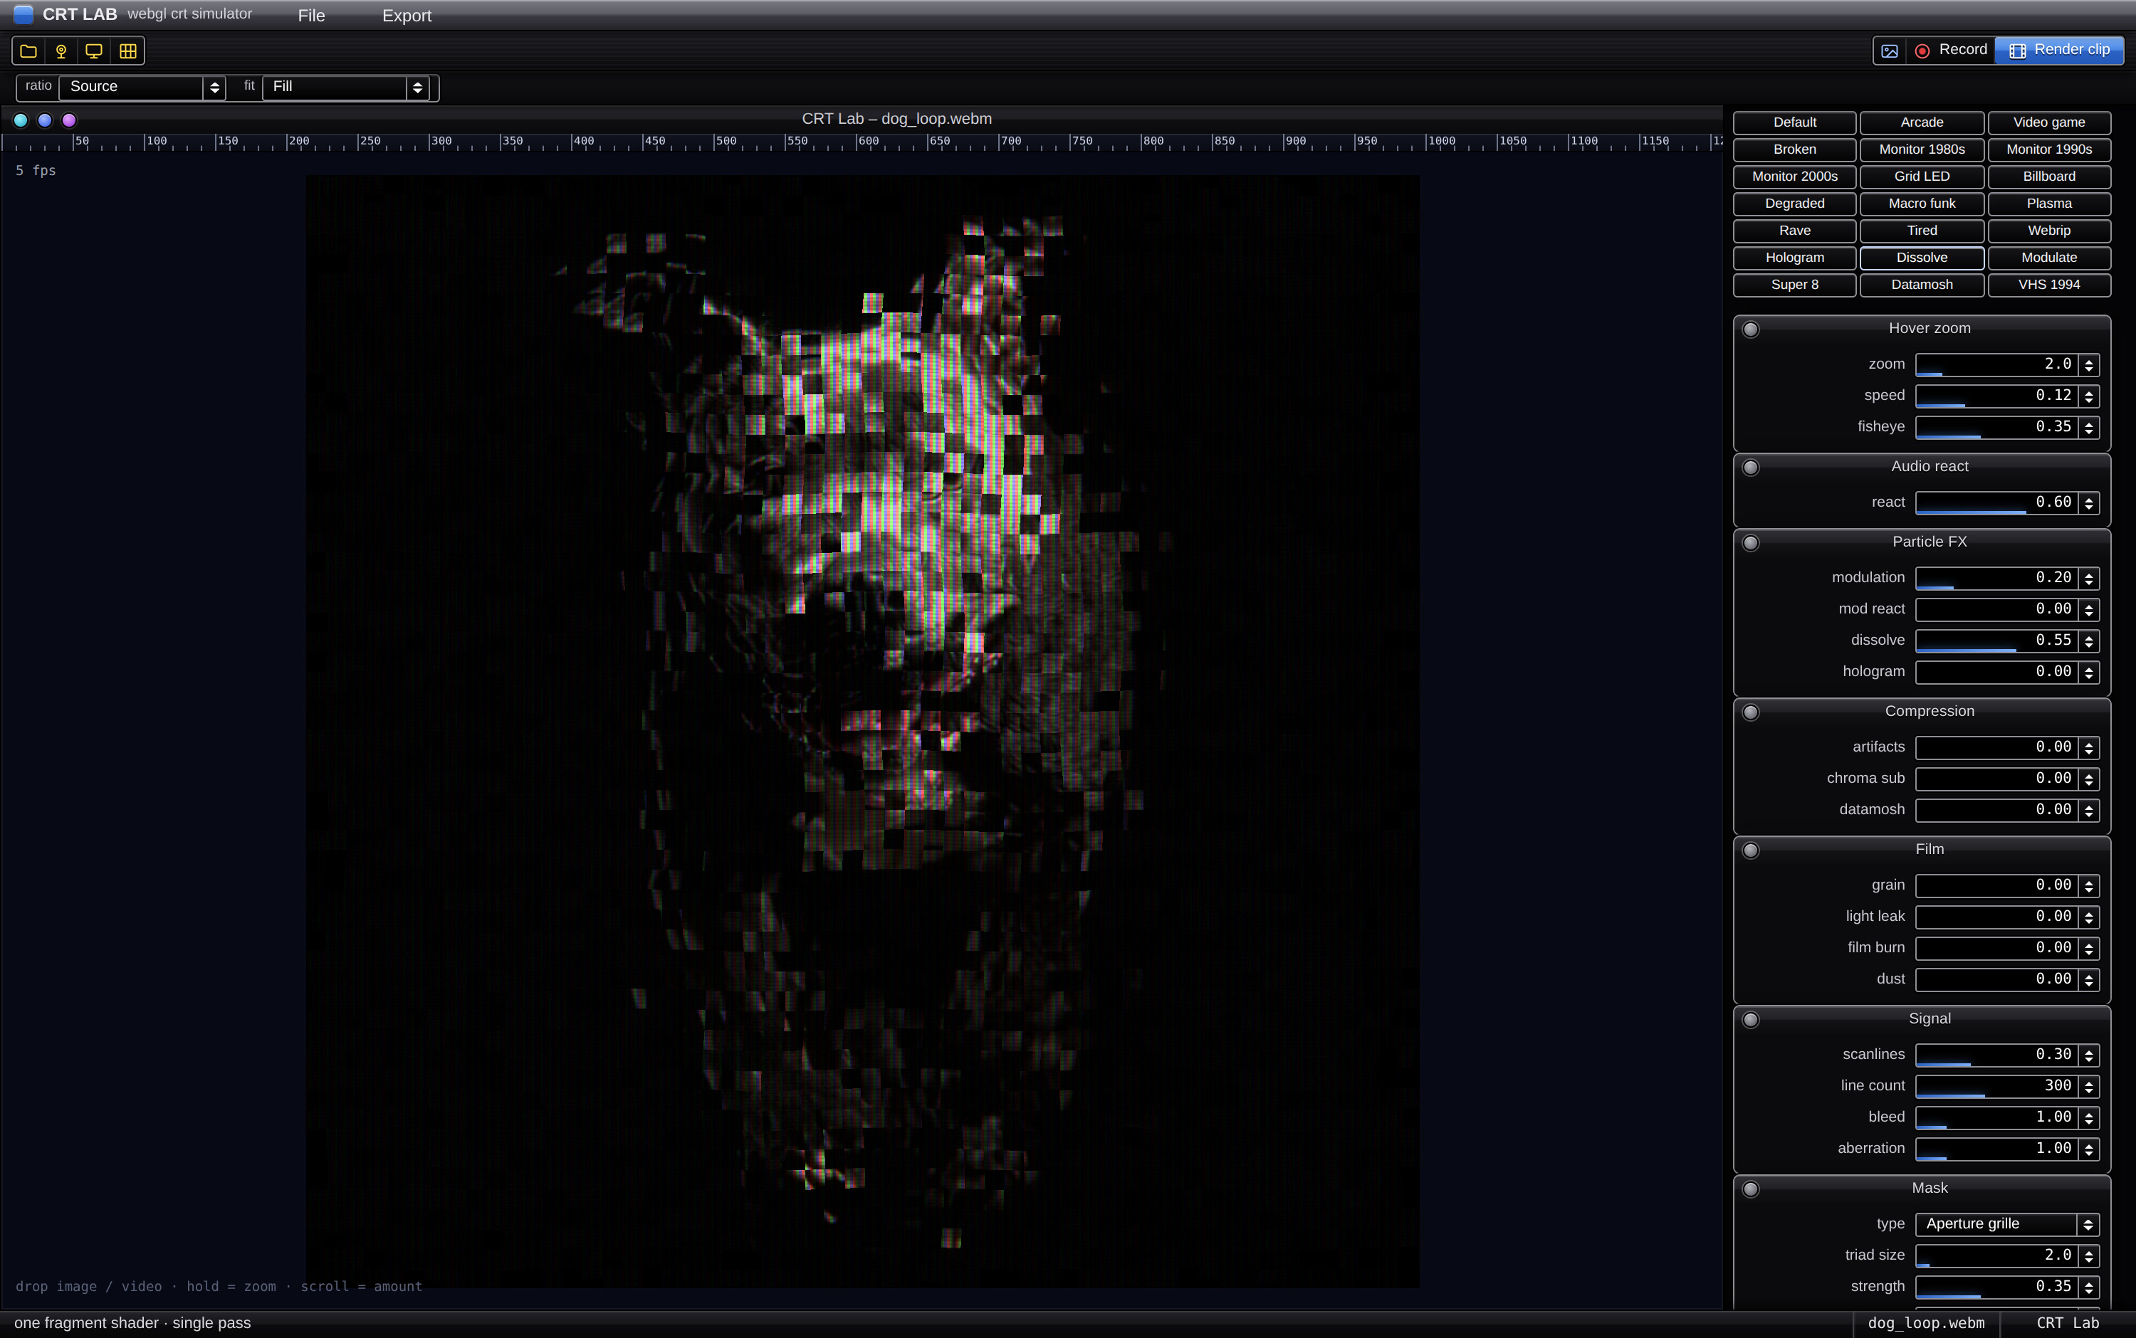Click the zoom value stepper arrows
Viewport: 2136px width, 1338px height.
click(2089, 364)
